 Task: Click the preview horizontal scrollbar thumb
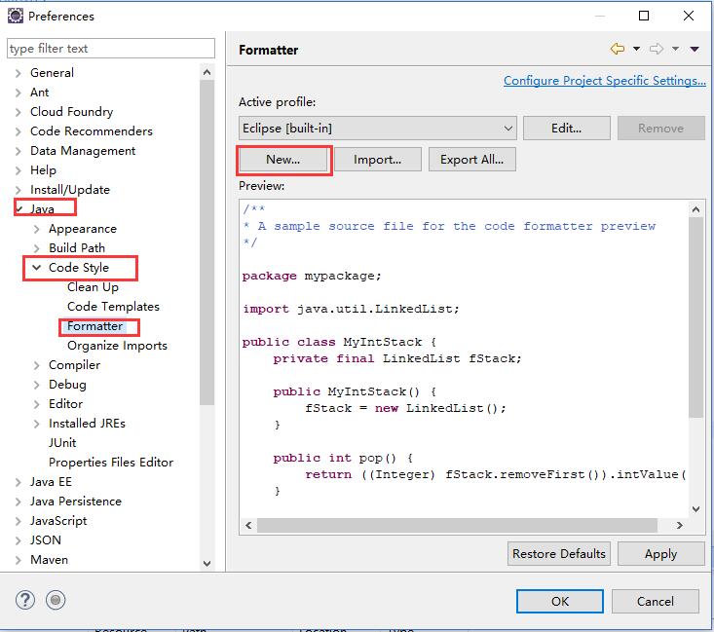[x=457, y=526]
